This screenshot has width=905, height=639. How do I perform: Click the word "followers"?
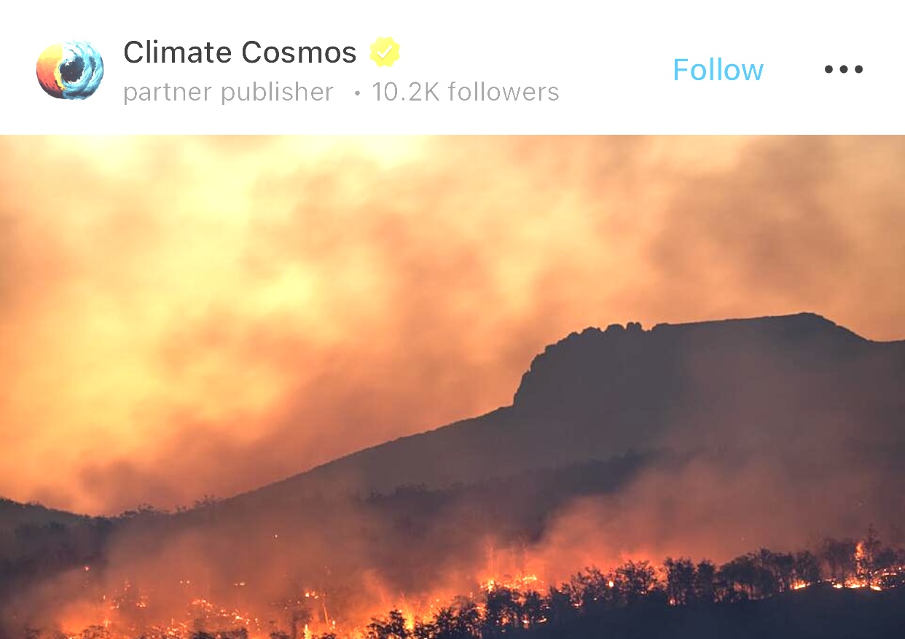(504, 93)
